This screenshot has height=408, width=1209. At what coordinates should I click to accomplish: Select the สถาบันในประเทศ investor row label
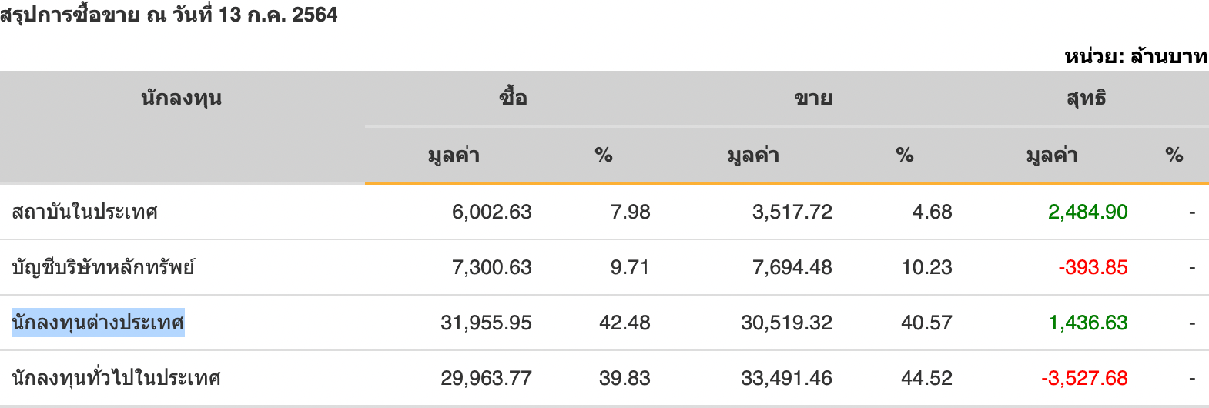pos(85,212)
